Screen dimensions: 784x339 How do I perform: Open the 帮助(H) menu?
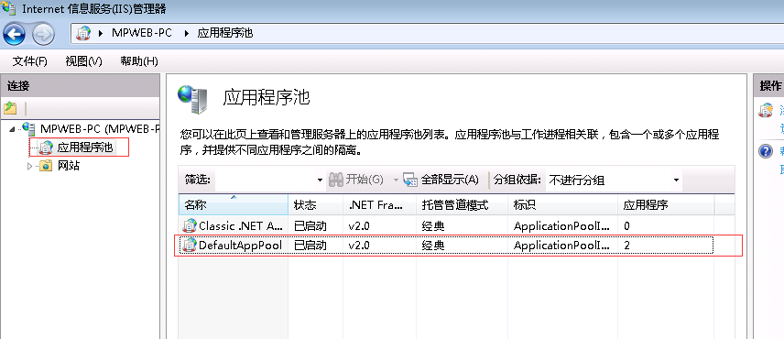click(139, 61)
